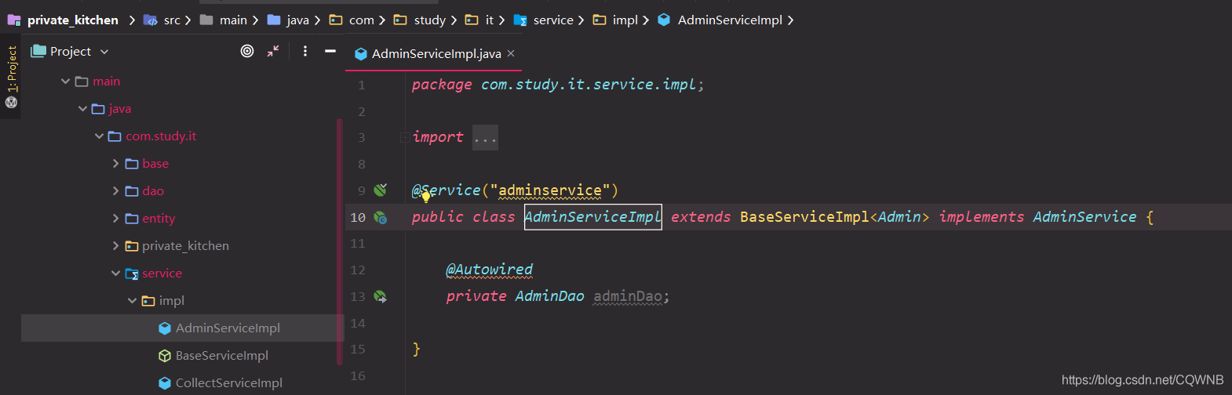Collapse the main folder in tree
Screen dimensions: 1232x395
[66, 82]
